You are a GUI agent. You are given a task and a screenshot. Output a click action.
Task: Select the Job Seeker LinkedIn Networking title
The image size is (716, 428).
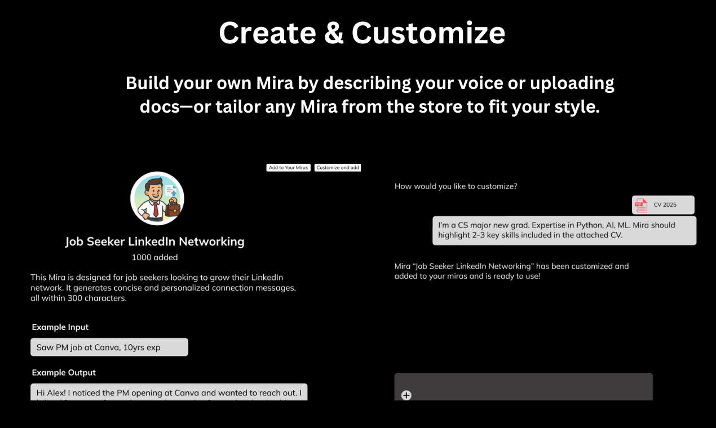pyautogui.click(x=154, y=241)
